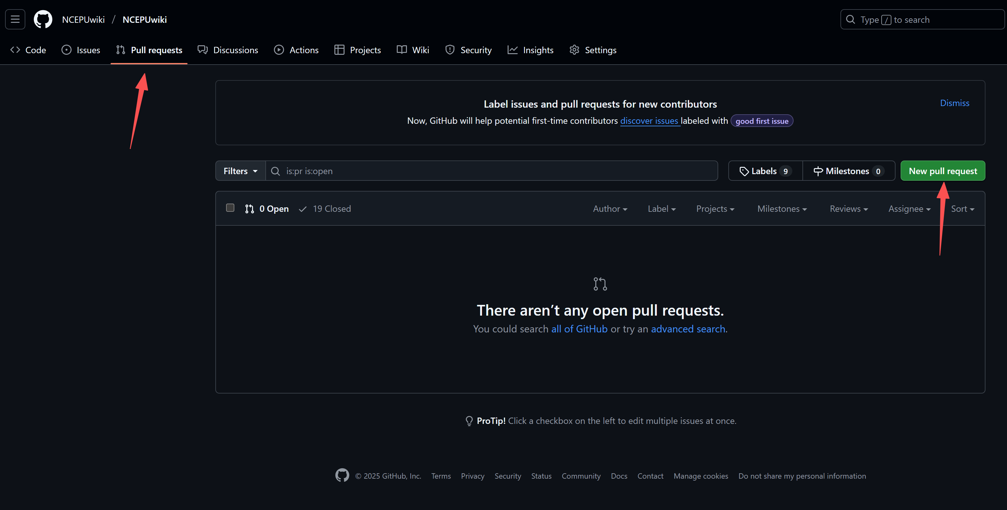Switch to the Pull requests tab
This screenshot has height=510, width=1007.
(149, 50)
